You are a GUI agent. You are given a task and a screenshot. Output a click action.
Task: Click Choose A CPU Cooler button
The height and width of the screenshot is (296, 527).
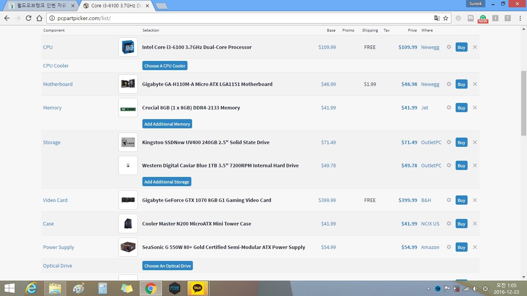[x=165, y=66]
